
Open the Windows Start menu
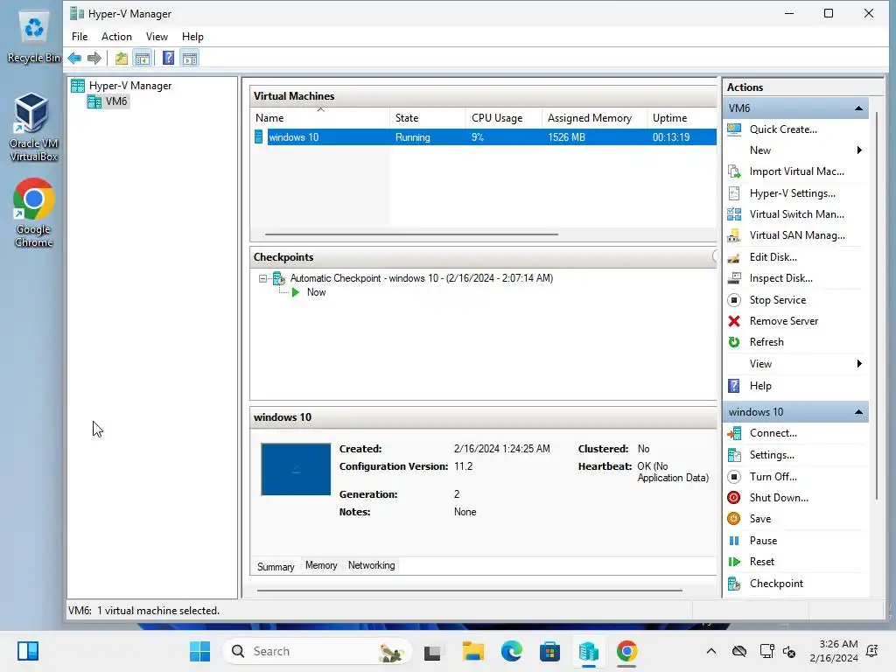200,651
